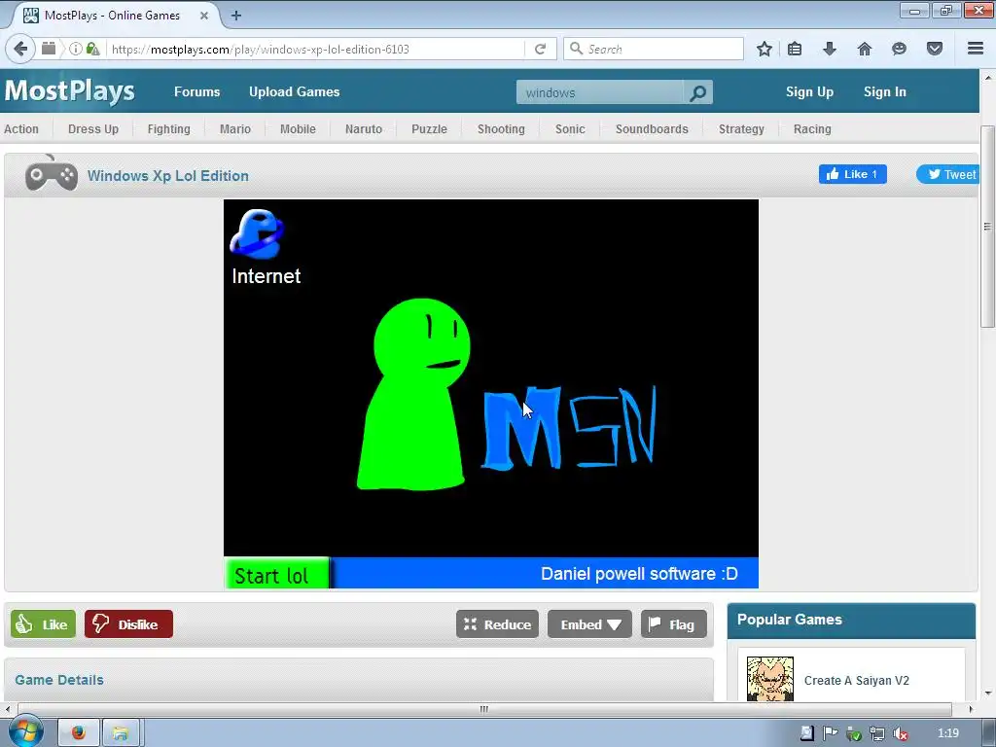Click the taskbar clock showing 1:19

click(x=947, y=733)
